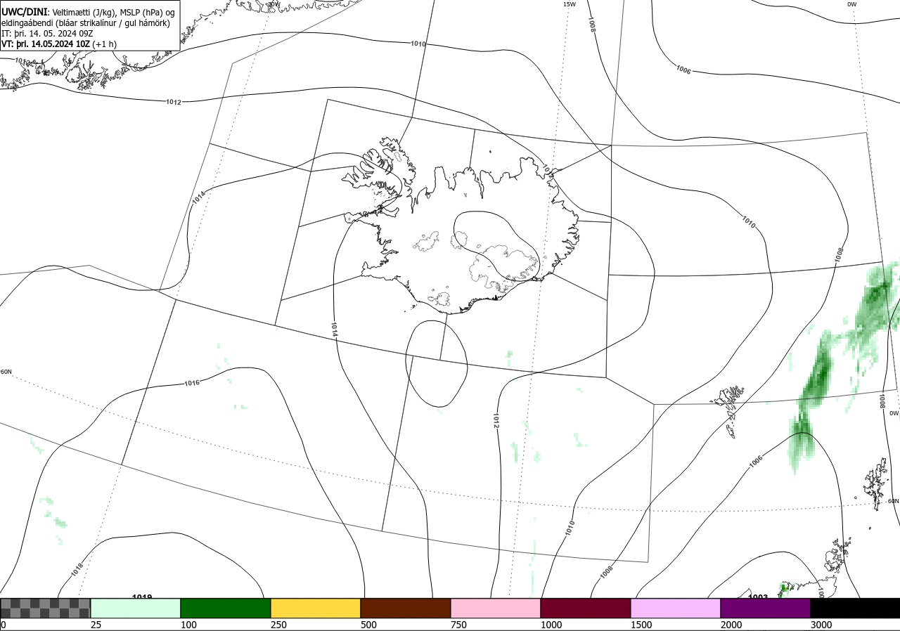Choose the yellow 250–500 legend swatch
The height and width of the screenshot is (631, 900).
[x=316, y=608]
